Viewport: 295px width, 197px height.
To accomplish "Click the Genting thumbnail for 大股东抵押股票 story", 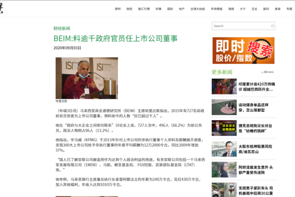I will pyautogui.click(x=224, y=149).
